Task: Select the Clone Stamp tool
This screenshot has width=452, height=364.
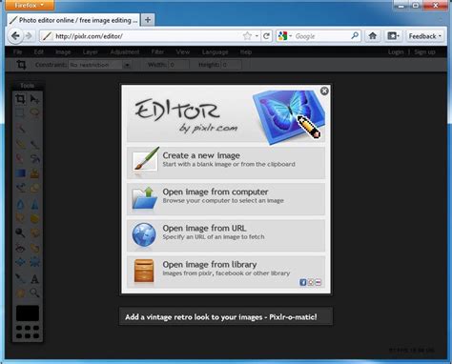Action: 34,173
